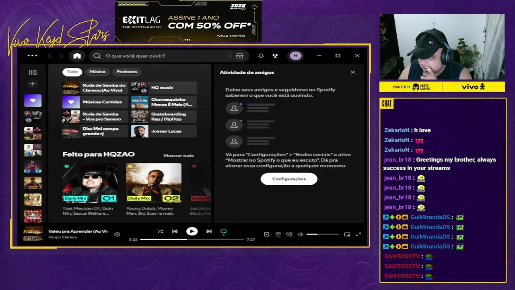Click the artist name 'Grupo Clareou'
Screen dimensions: 515x290
click(x=62, y=237)
